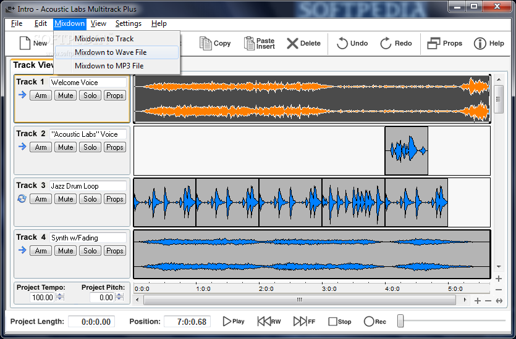Arm Track 3 for recording
This screenshot has height=339, width=516.
[41, 199]
